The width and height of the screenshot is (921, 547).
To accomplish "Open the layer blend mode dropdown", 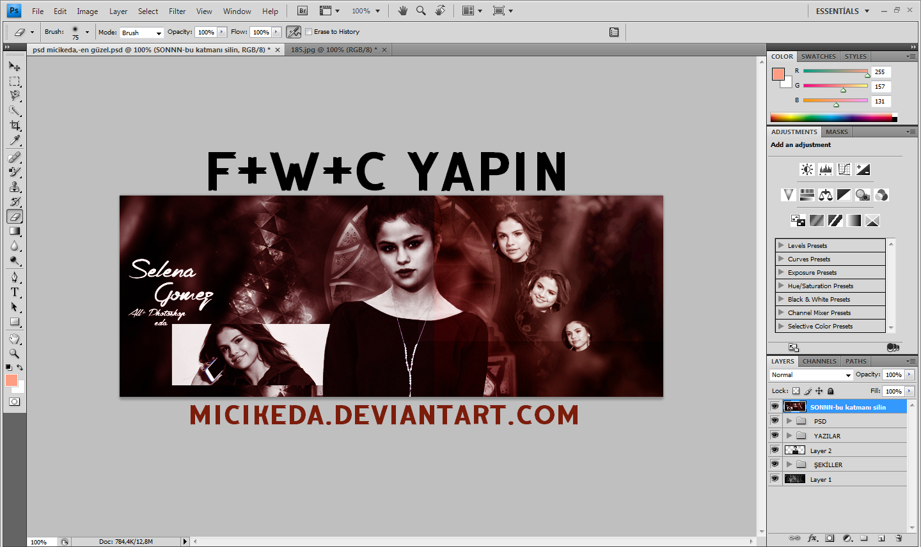I will (811, 375).
